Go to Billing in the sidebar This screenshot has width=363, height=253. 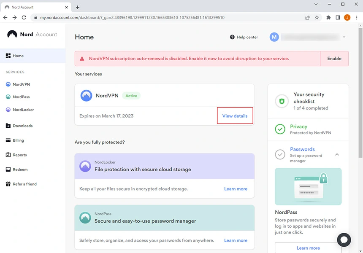tap(18, 140)
